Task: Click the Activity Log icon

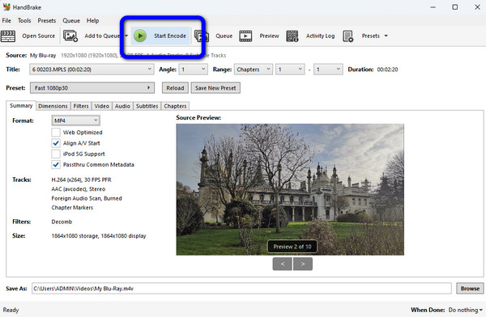Action: pyautogui.click(x=292, y=36)
